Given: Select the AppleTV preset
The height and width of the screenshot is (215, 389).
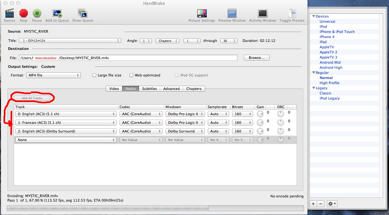Looking at the screenshot, I should click(x=327, y=47).
